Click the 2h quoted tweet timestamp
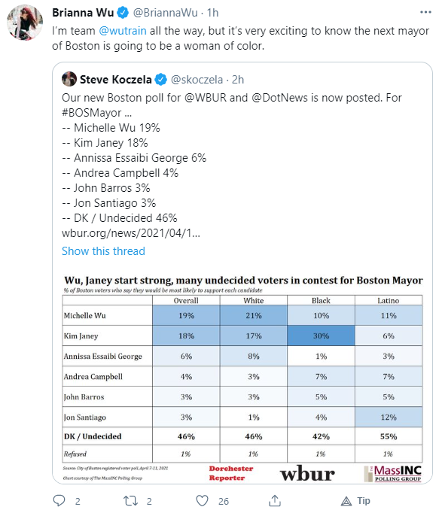The image size is (439, 513). [238, 80]
